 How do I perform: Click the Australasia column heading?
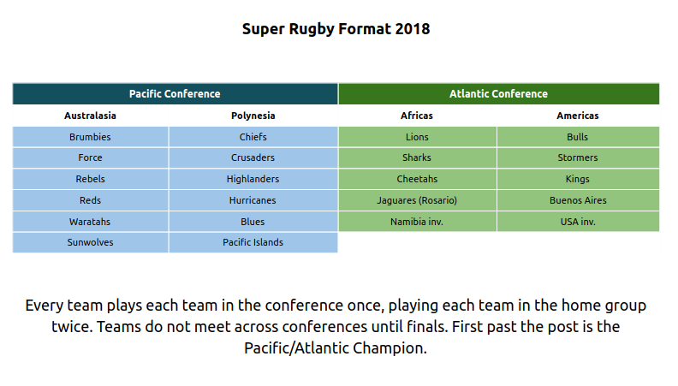pyautogui.click(x=91, y=116)
